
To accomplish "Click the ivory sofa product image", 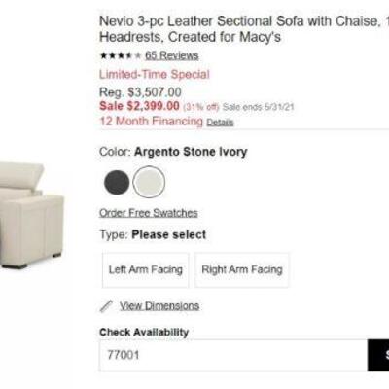I will 32,215.
